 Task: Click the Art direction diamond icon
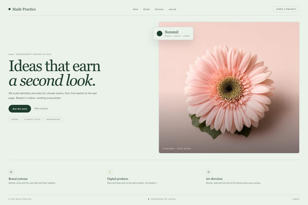208,172
